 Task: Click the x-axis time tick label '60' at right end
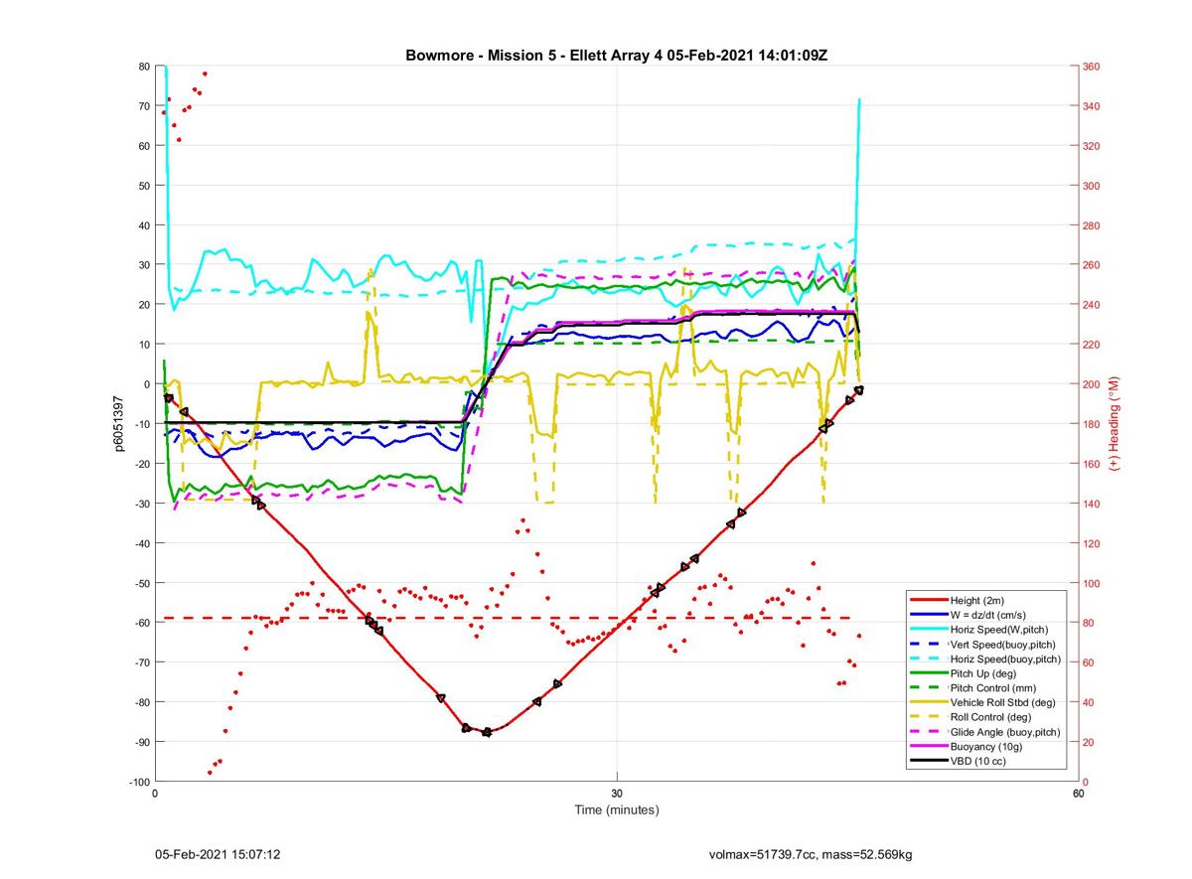coord(1078,795)
